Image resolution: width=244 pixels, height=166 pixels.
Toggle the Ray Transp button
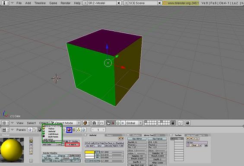click(x=157, y=139)
